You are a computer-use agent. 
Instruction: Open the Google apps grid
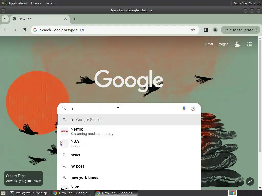[x=249, y=44]
